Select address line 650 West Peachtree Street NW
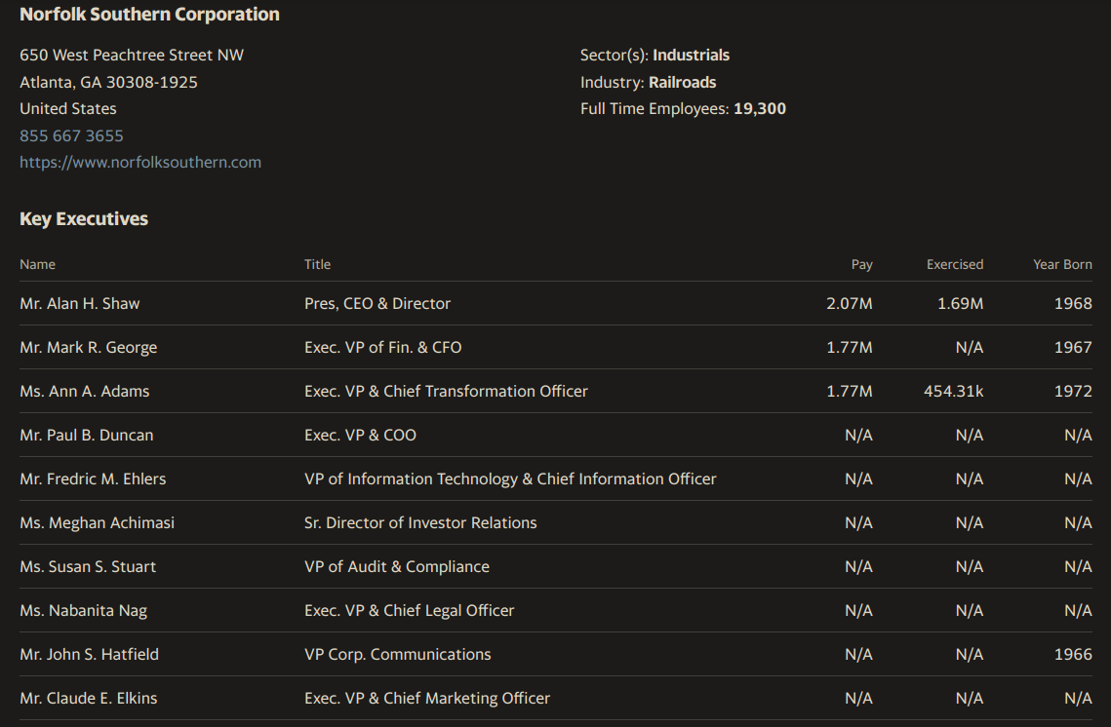Screen dimensions: 1111x727 click(132, 56)
